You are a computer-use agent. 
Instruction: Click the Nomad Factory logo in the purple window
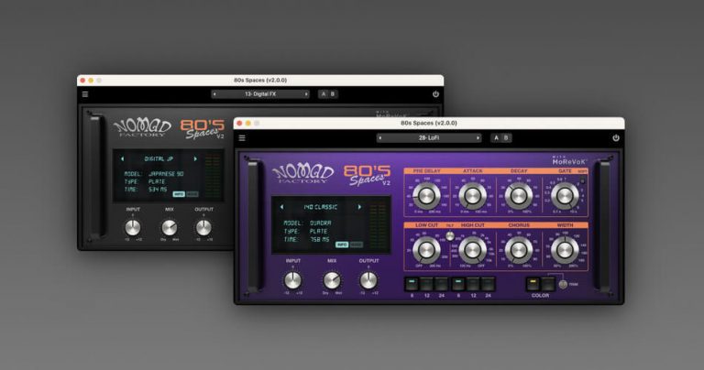click(x=303, y=174)
